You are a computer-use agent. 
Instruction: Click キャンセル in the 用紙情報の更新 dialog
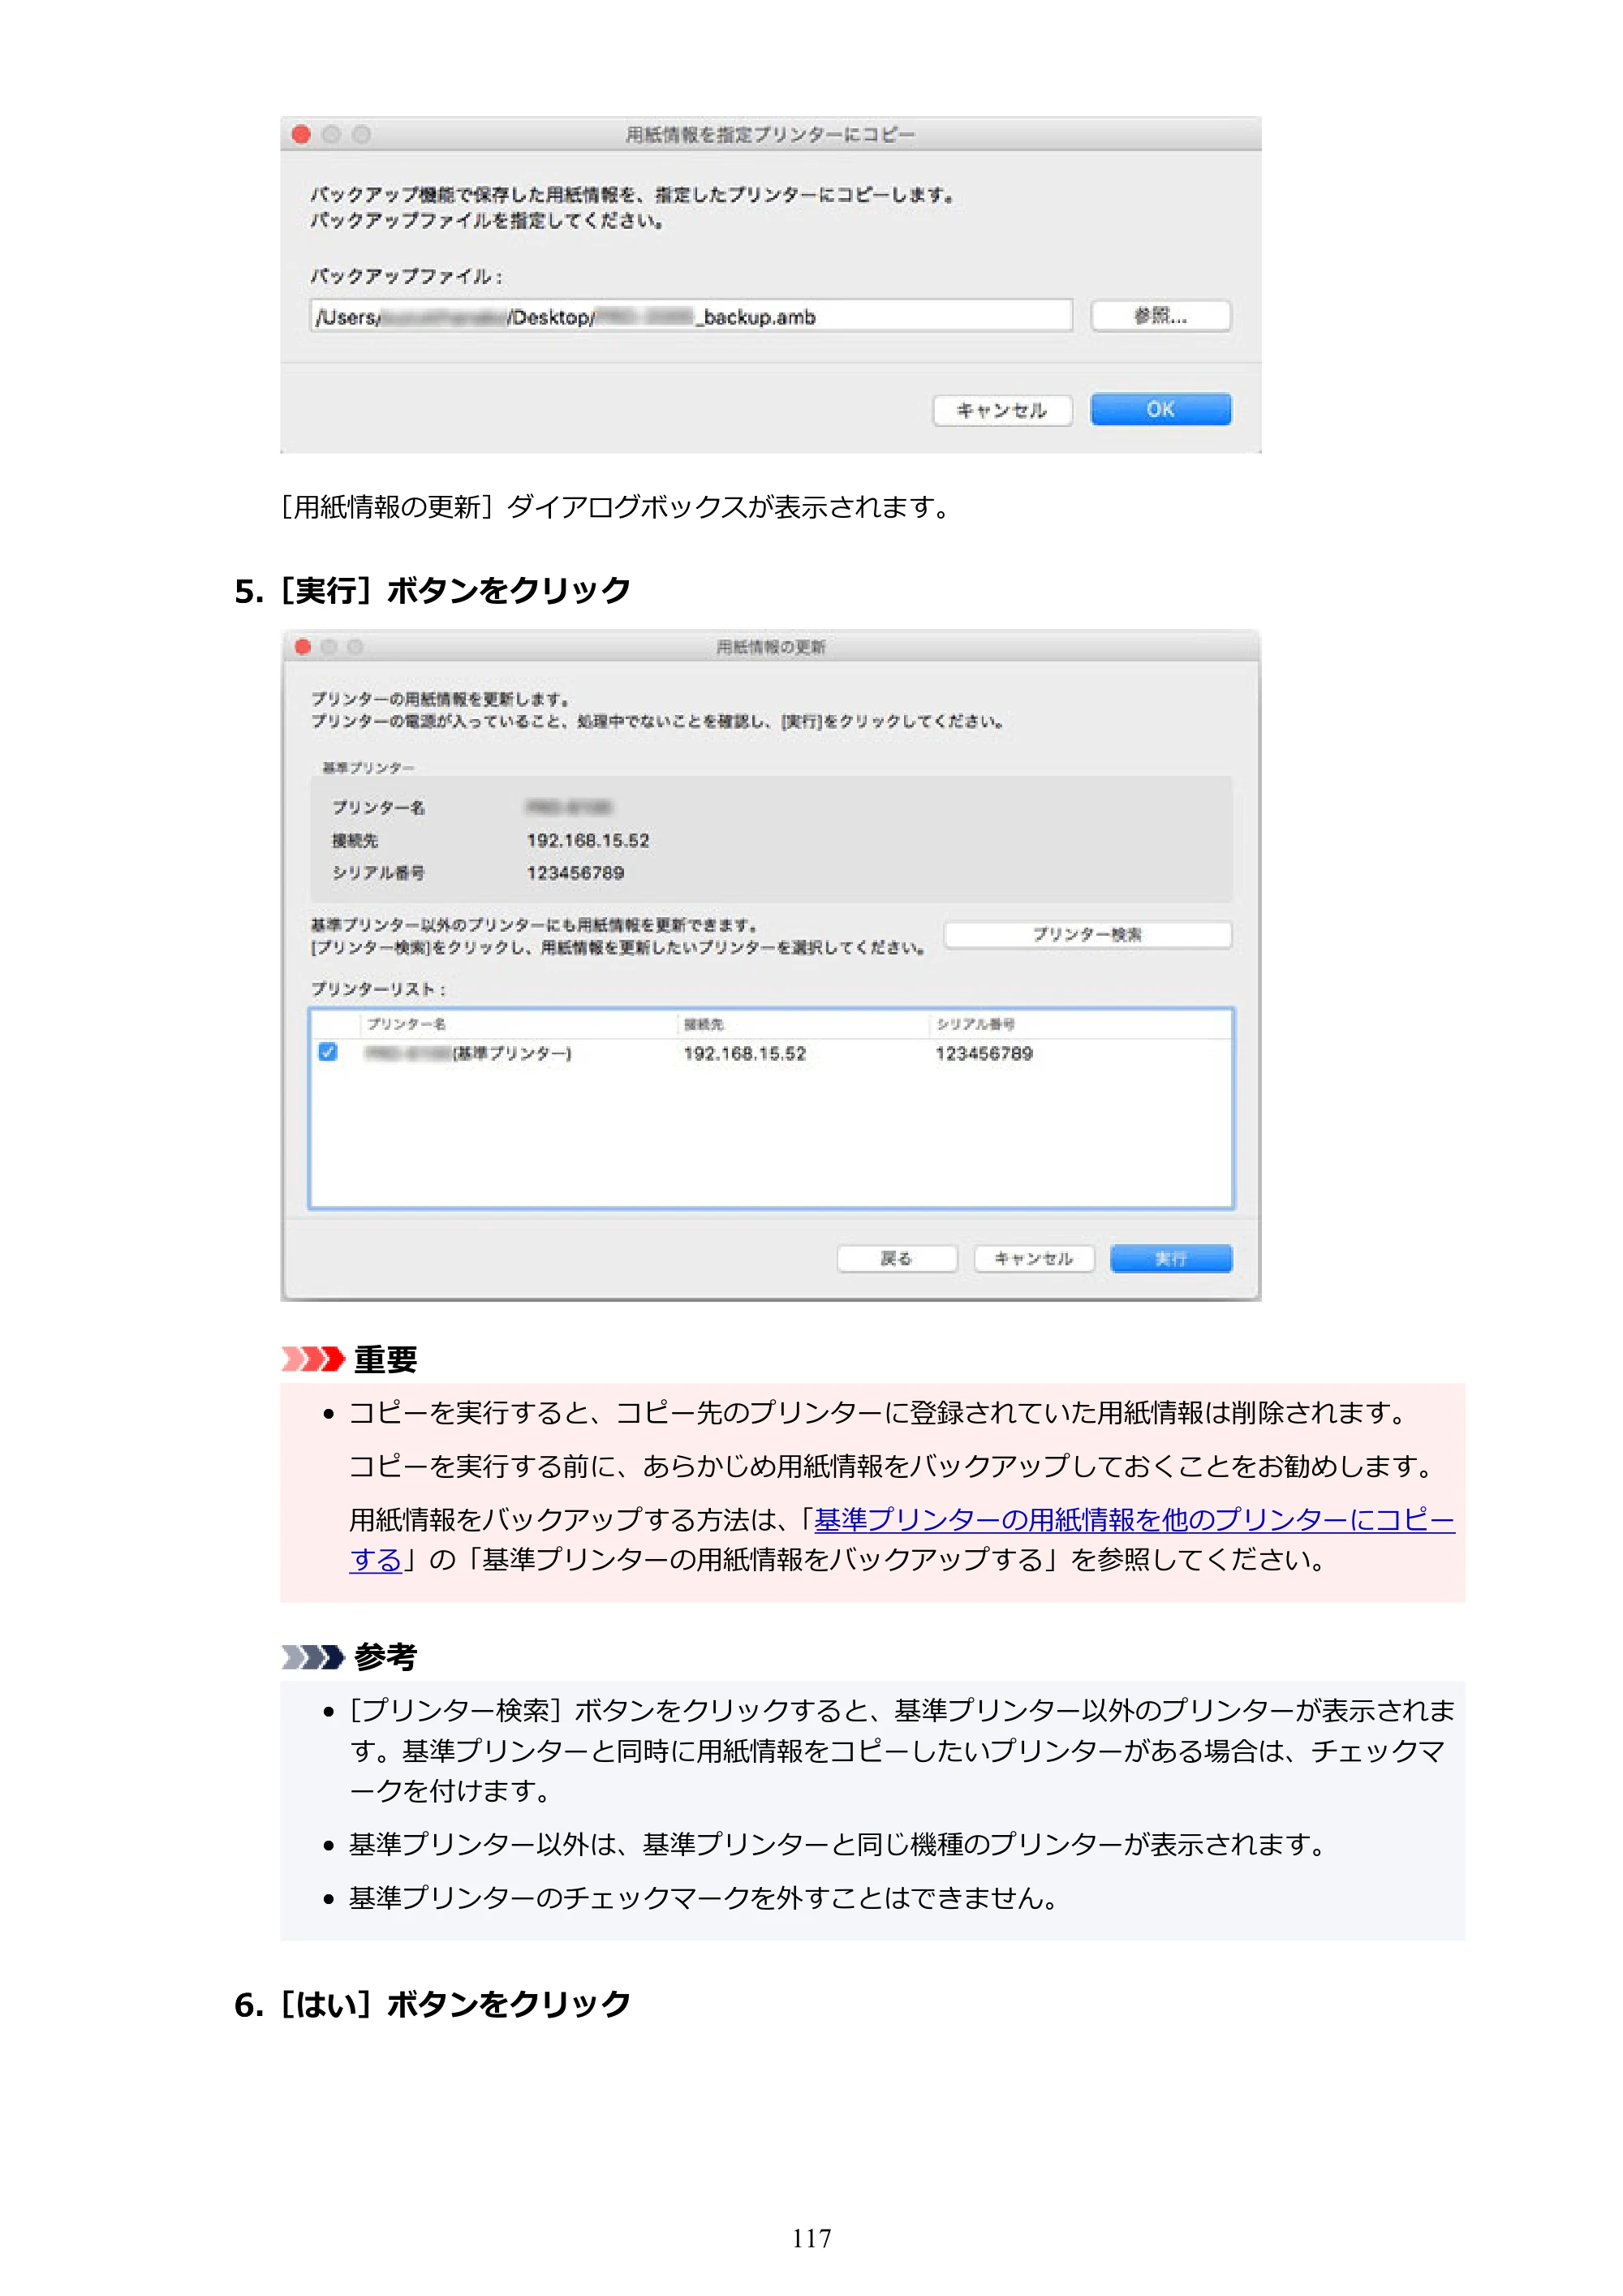[x=1034, y=1258]
